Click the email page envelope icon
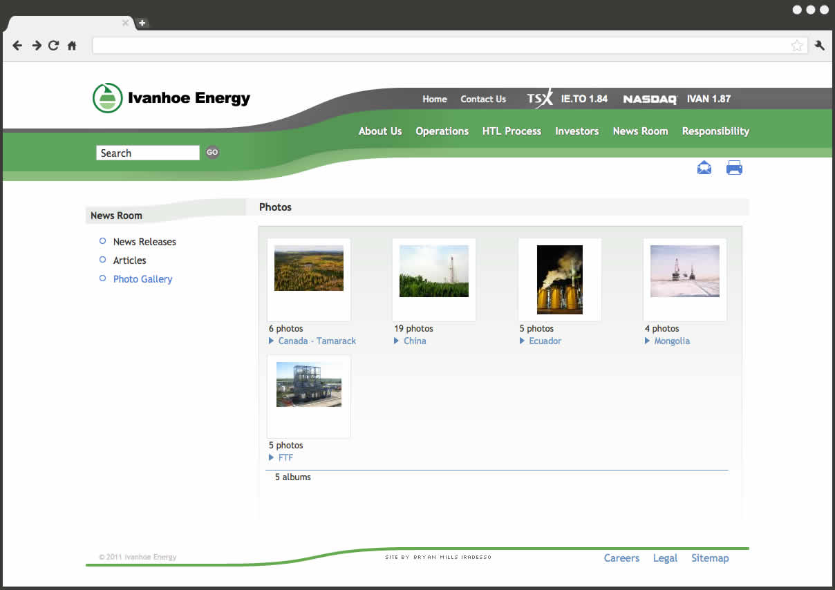Image resolution: width=835 pixels, height=590 pixels. [x=704, y=167]
